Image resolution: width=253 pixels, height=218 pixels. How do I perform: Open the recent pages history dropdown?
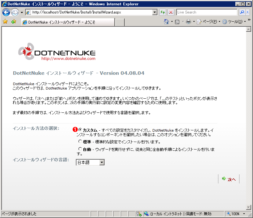[22, 12]
